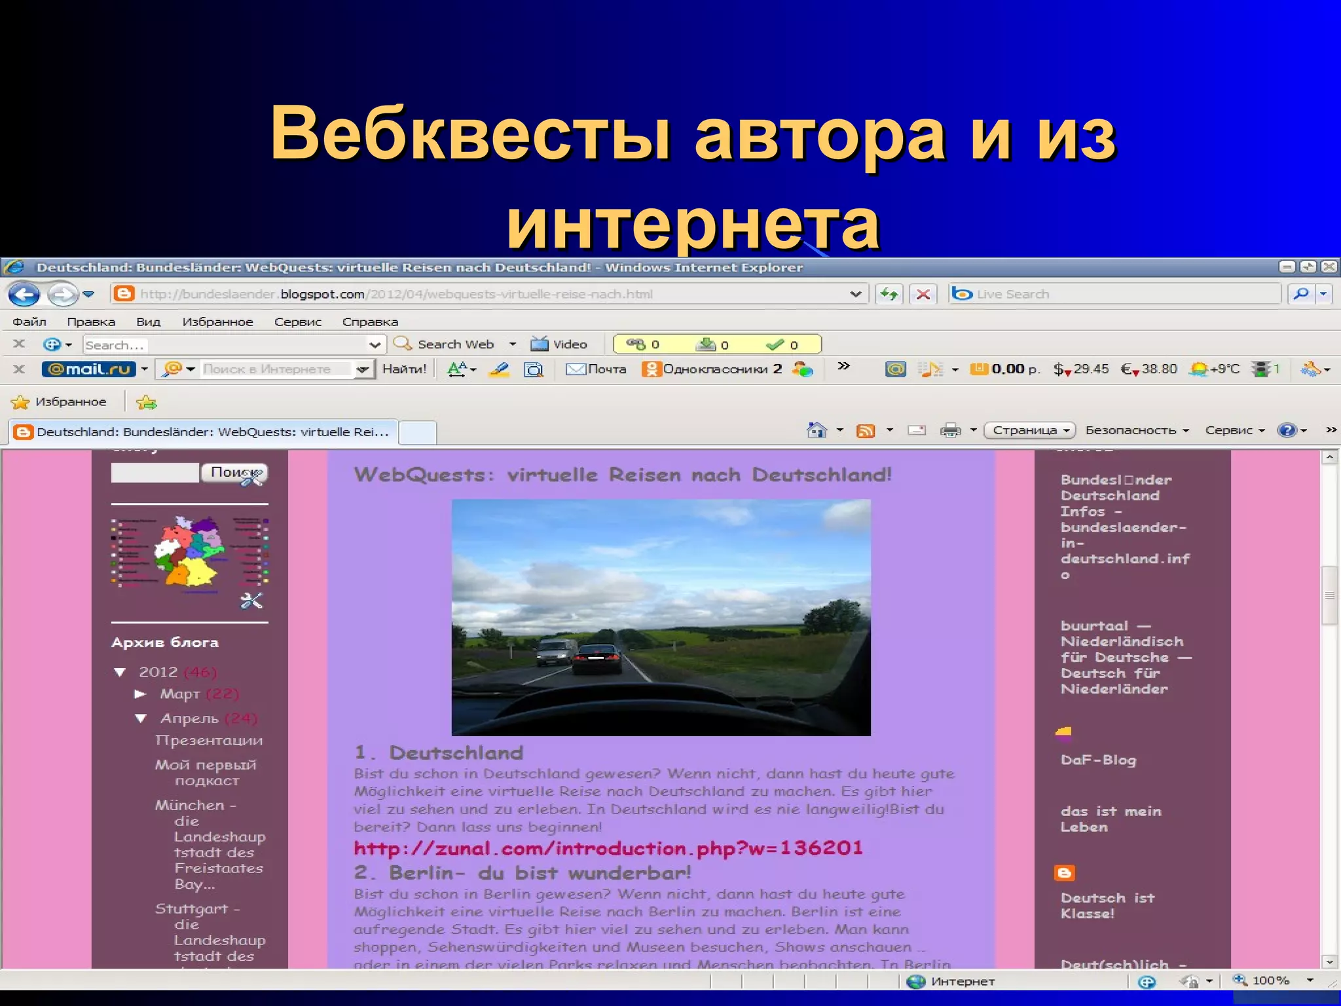Viewport: 1341px width, 1006px height.
Task: Click the Найти! search button
Action: tap(404, 369)
